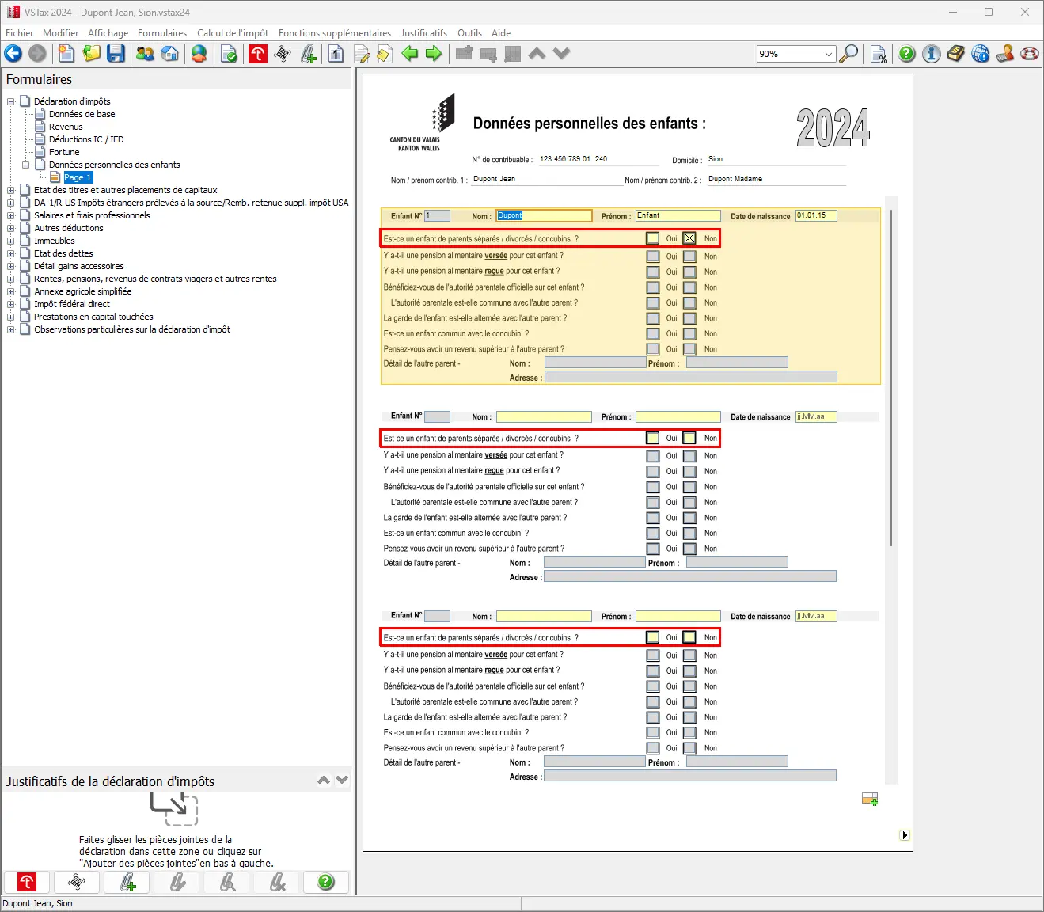
Task: Open the 90% zoom level dropdown
Action: (x=829, y=55)
